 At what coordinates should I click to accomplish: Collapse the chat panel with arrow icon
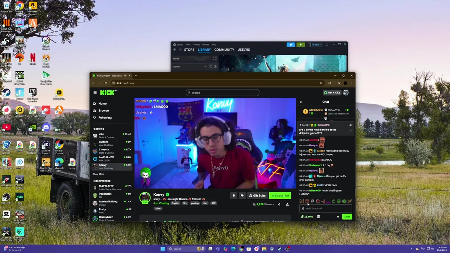pyautogui.click(x=301, y=102)
